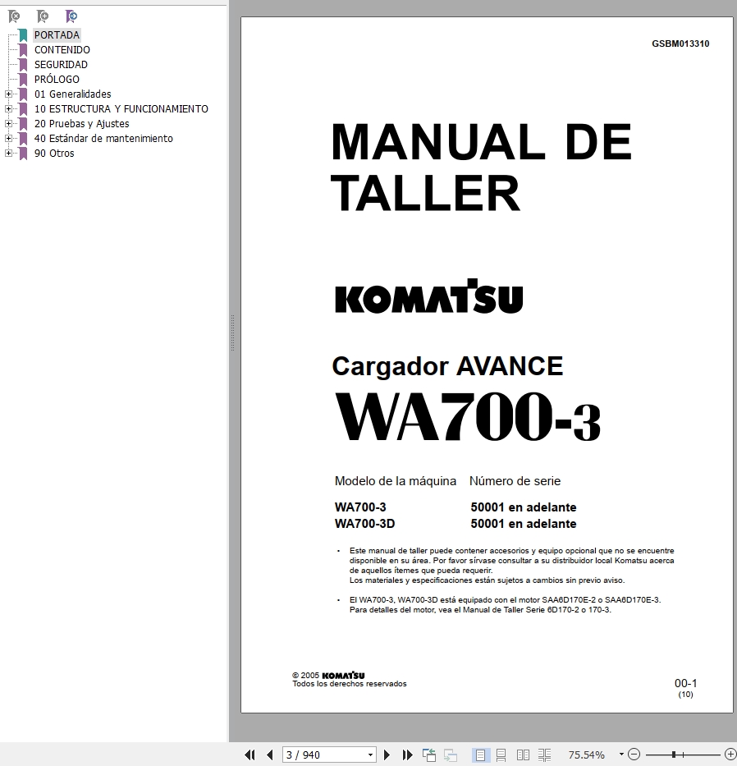737x766 pixels.
Task: Click the SEGURIDAD bookmark ribbon icon
Action: (x=23, y=65)
